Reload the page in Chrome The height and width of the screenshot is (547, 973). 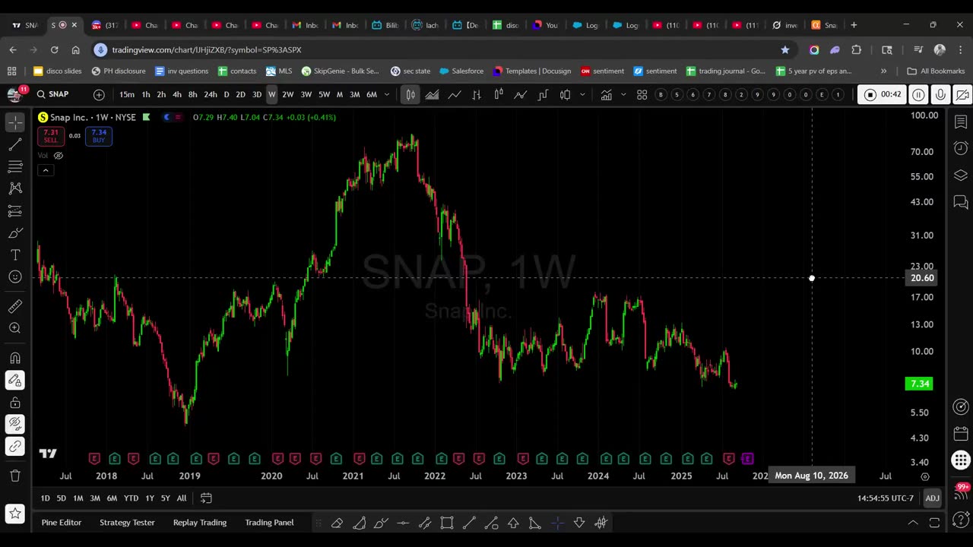[x=54, y=49]
